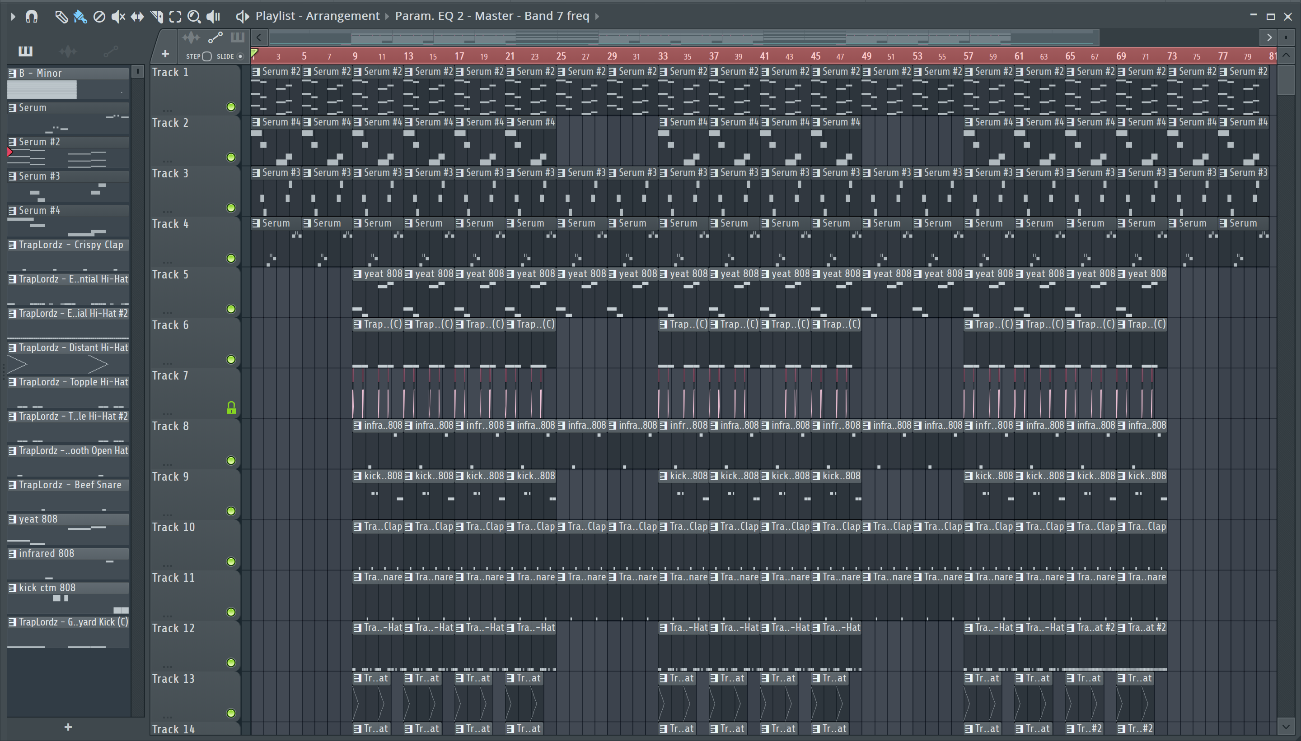
Task: Expand arrow after Playlist - Arrangement
Action: [387, 16]
